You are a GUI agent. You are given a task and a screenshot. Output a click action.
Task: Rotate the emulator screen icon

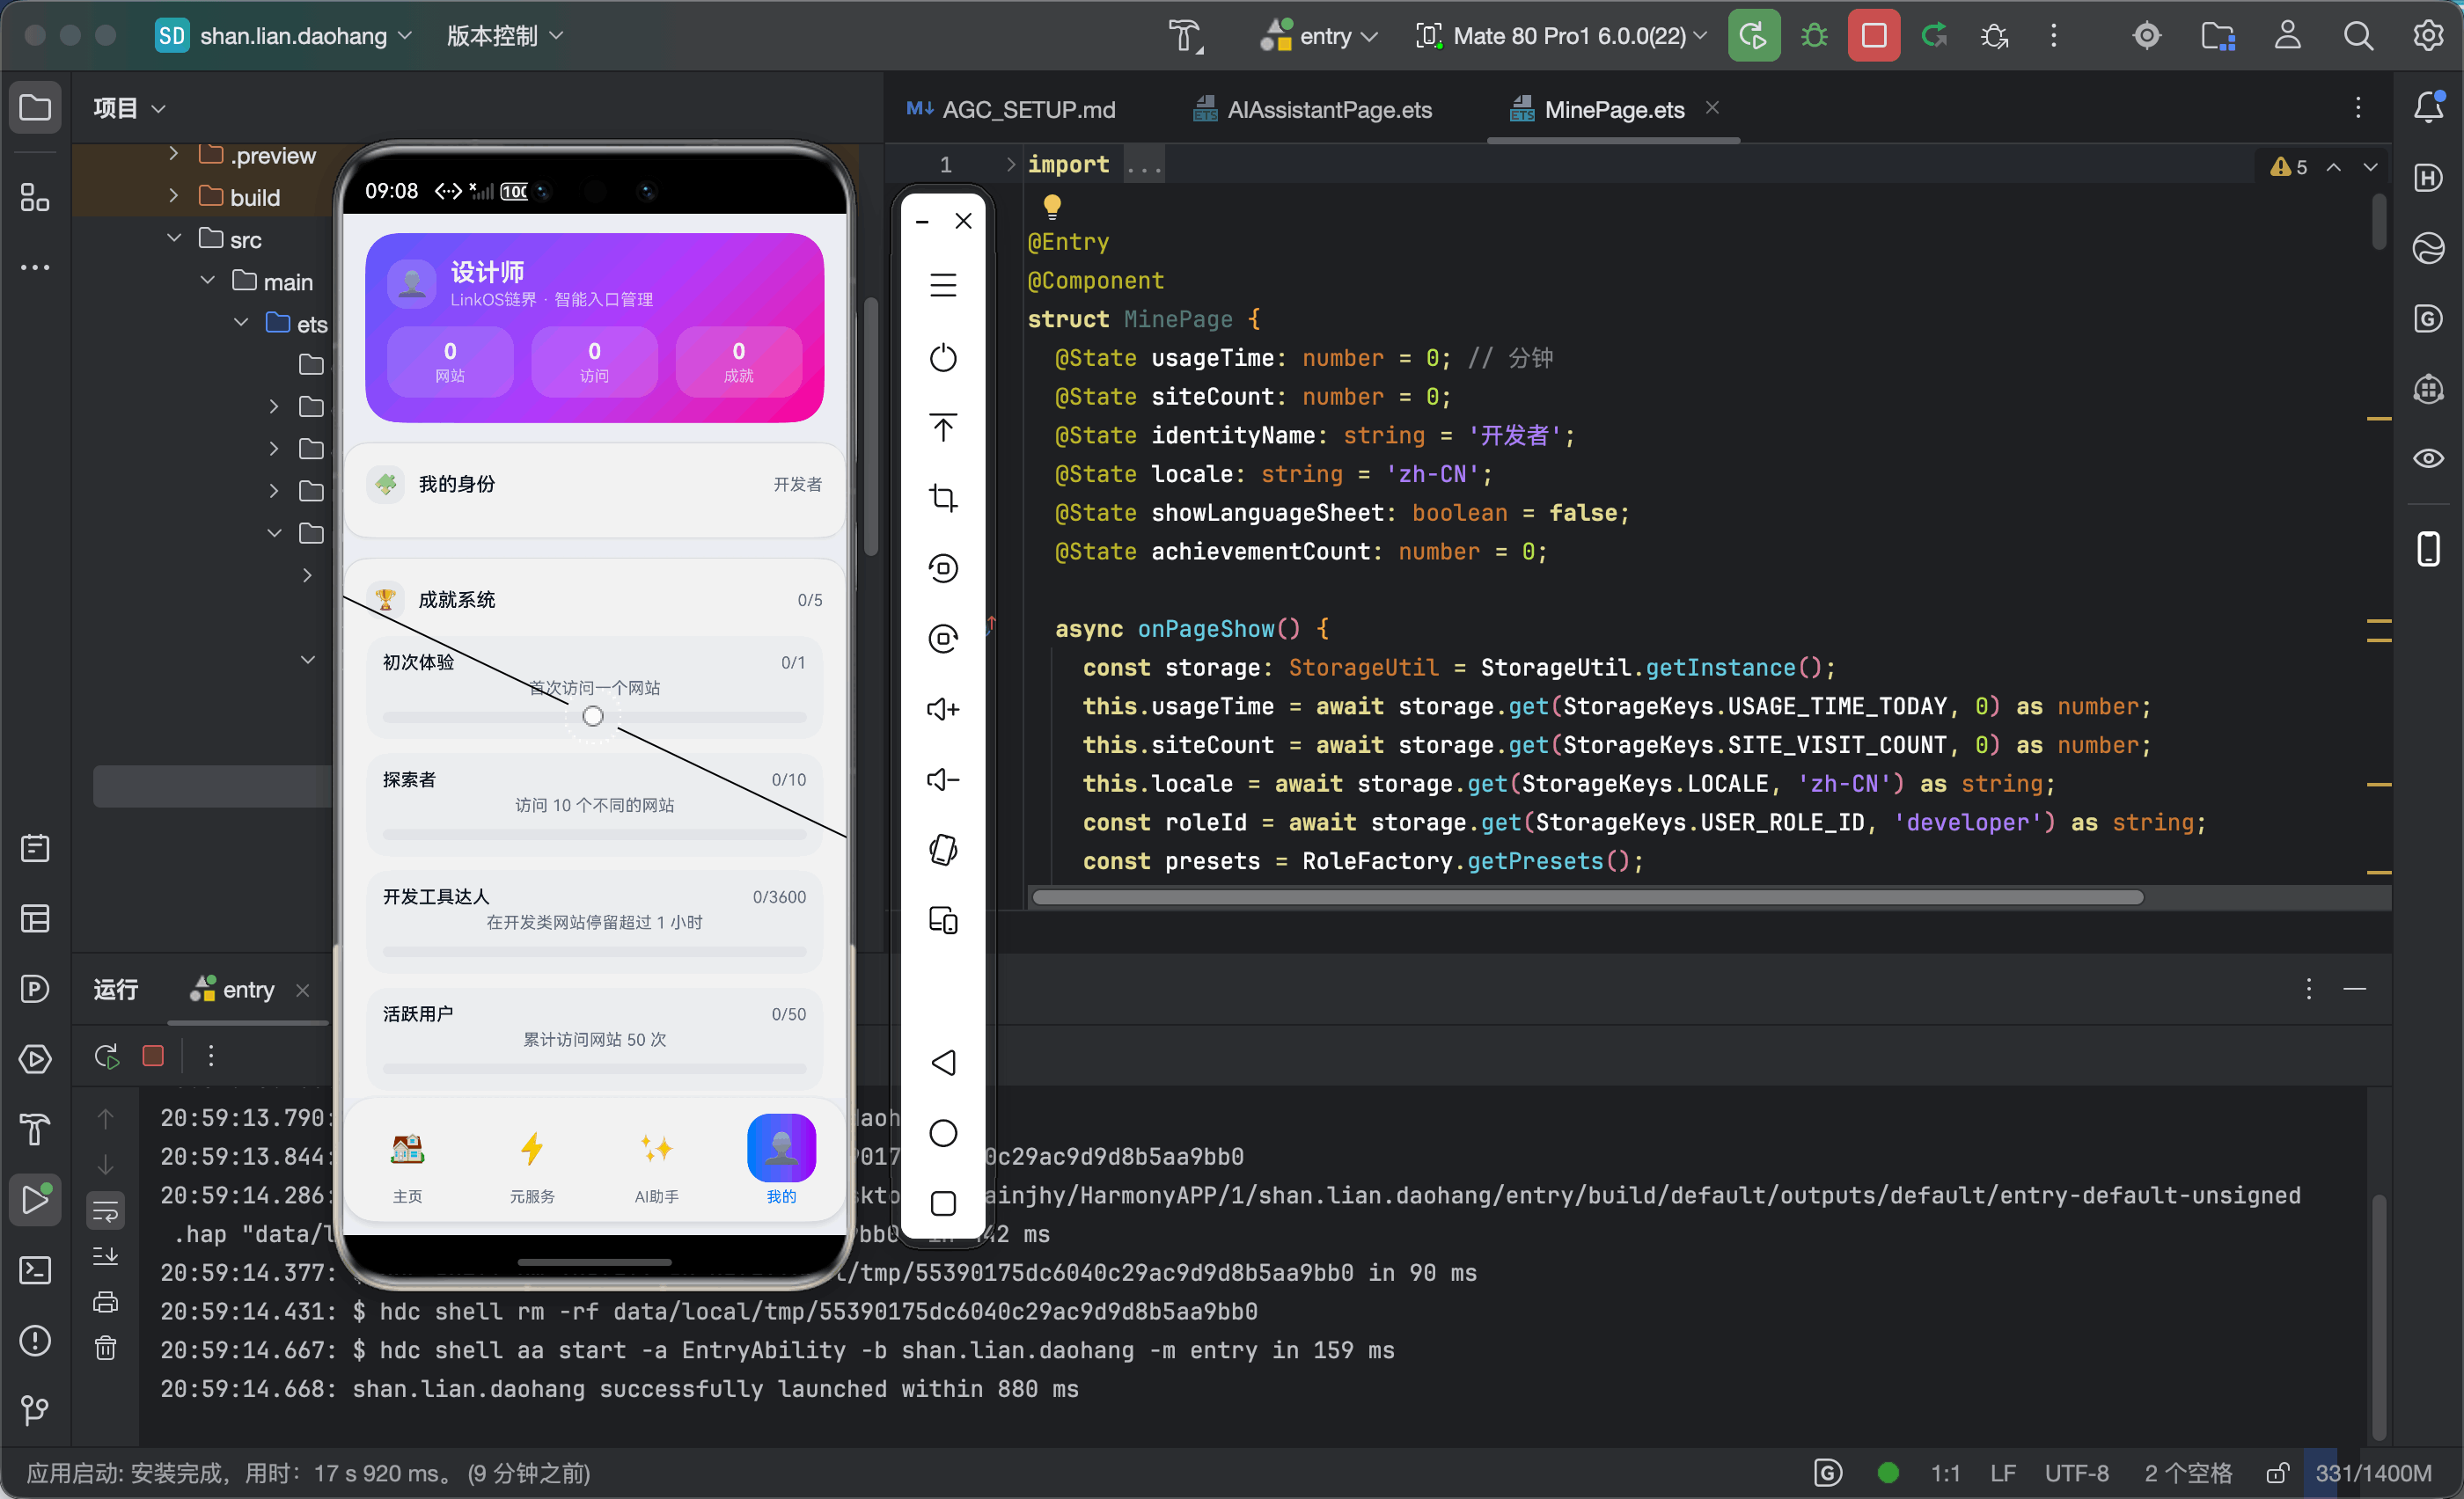(943, 850)
